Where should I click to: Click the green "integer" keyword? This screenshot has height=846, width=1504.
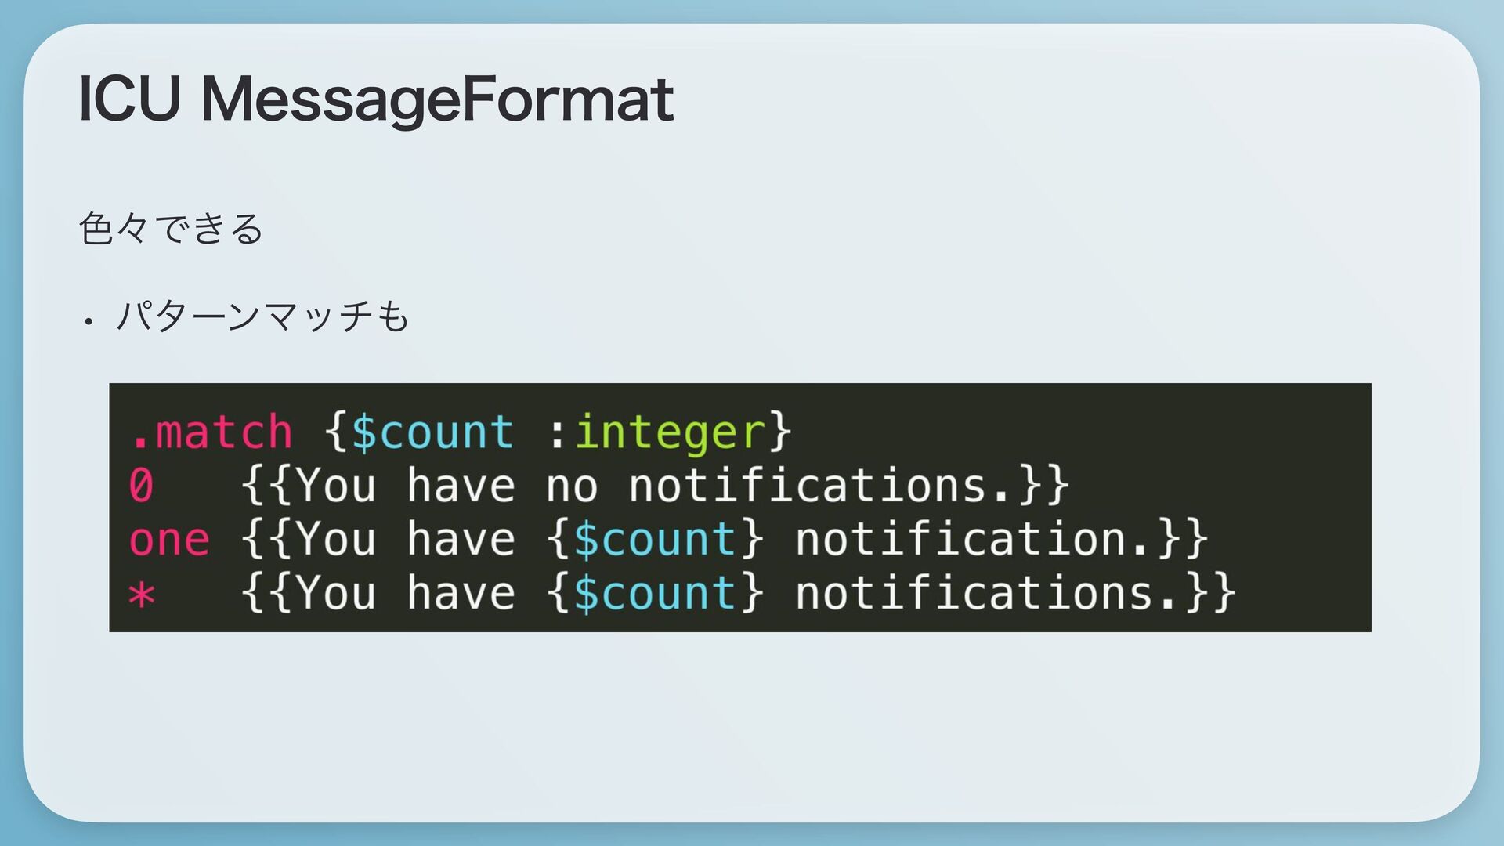pyautogui.click(x=670, y=432)
